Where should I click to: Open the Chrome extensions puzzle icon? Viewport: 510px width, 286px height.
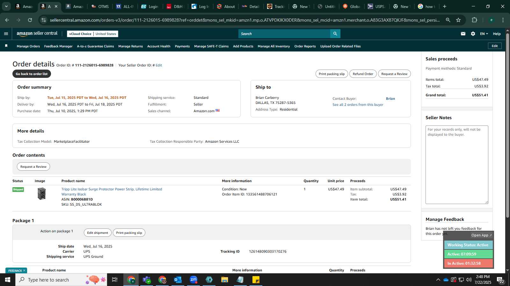pos(475,20)
